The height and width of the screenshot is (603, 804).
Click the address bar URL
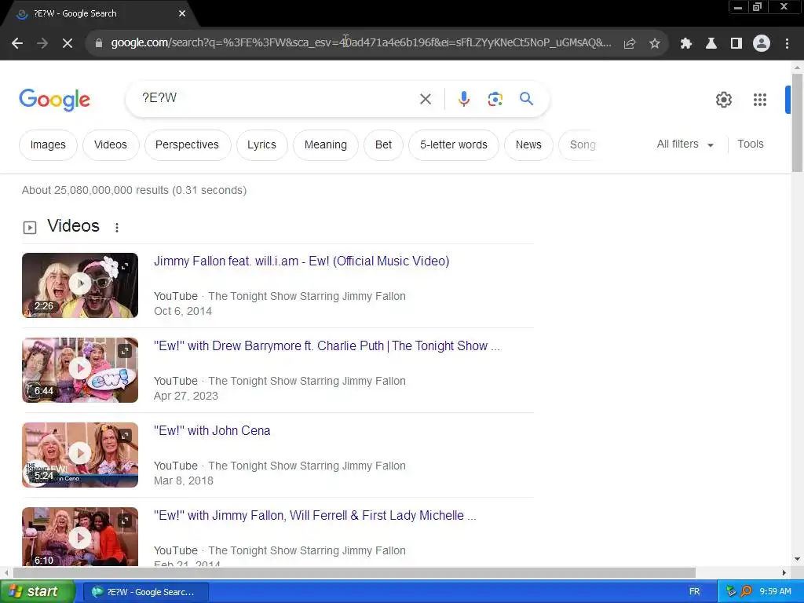(361, 42)
